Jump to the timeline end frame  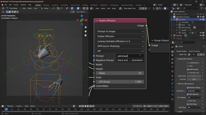(93, 106)
